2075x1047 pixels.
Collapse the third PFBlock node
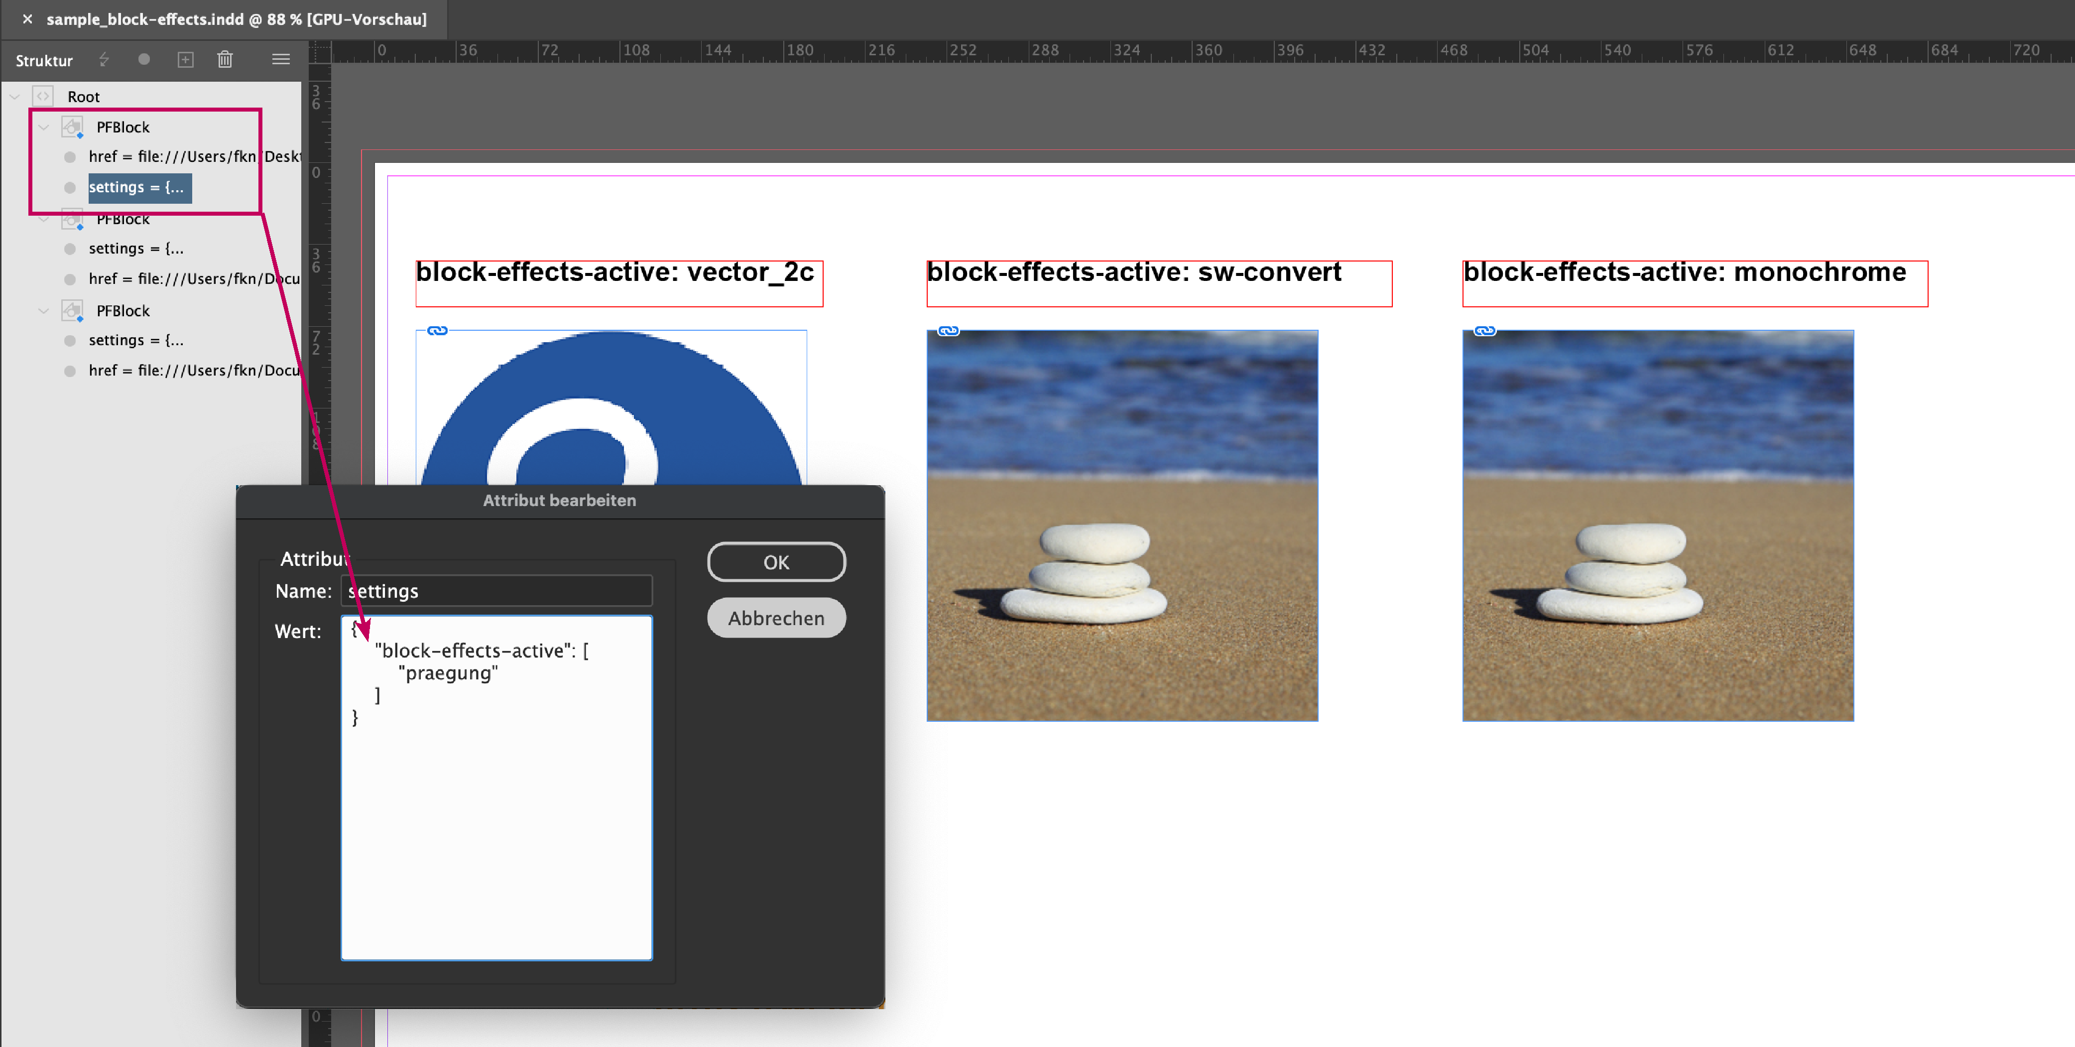click(x=43, y=310)
